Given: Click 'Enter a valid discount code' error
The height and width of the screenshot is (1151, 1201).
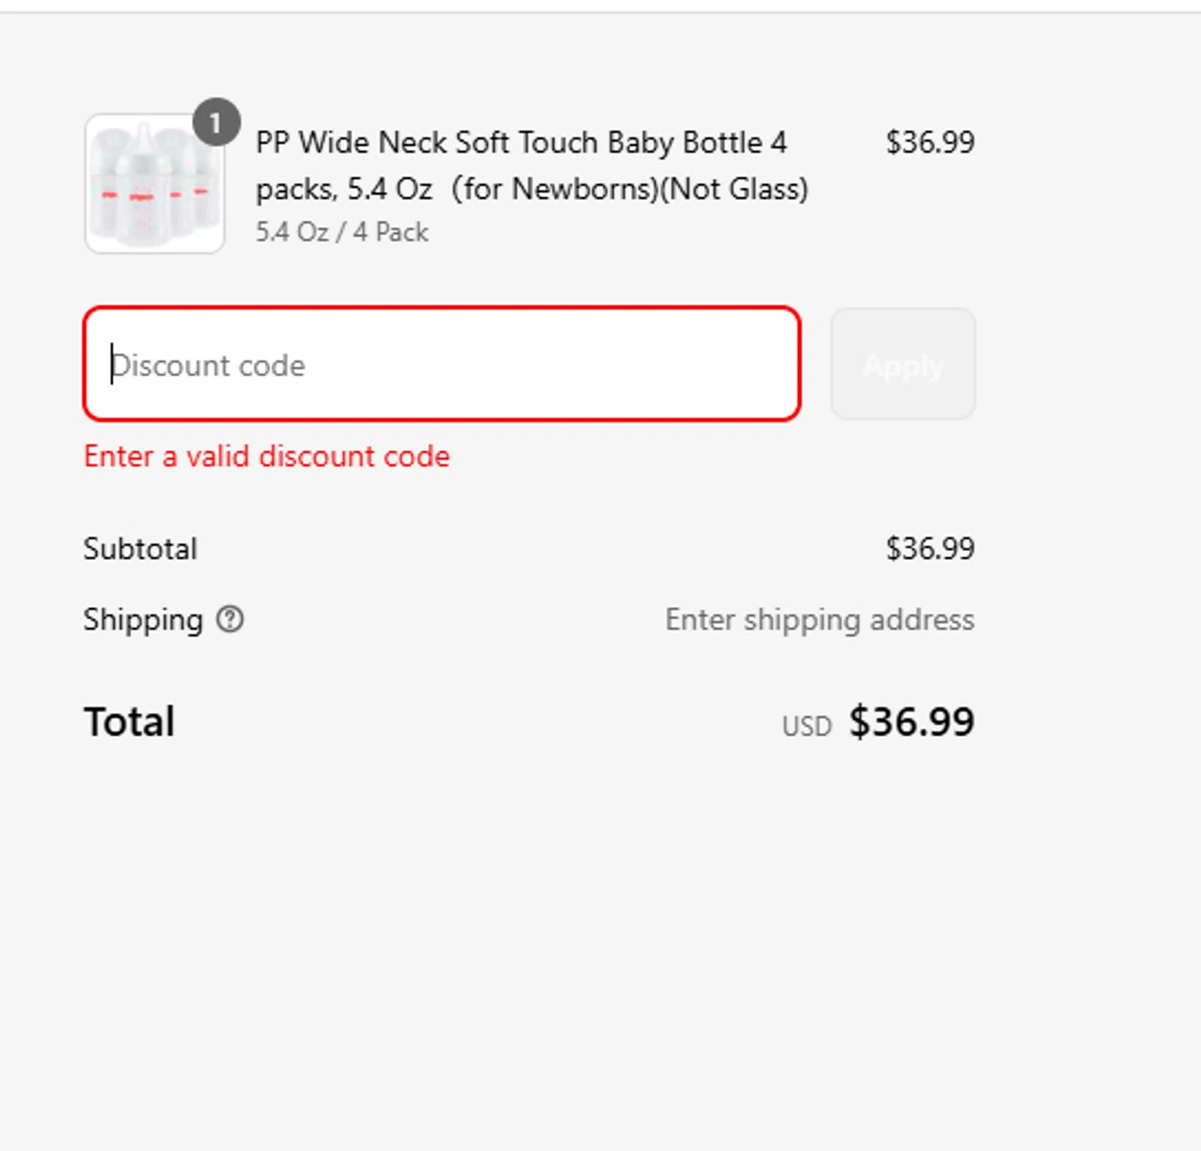Looking at the screenshot, I should click(x=267, y=457).
